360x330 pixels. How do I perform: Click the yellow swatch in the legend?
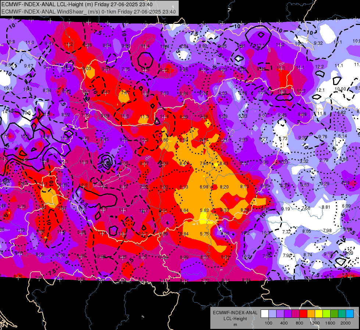point(319,313)
